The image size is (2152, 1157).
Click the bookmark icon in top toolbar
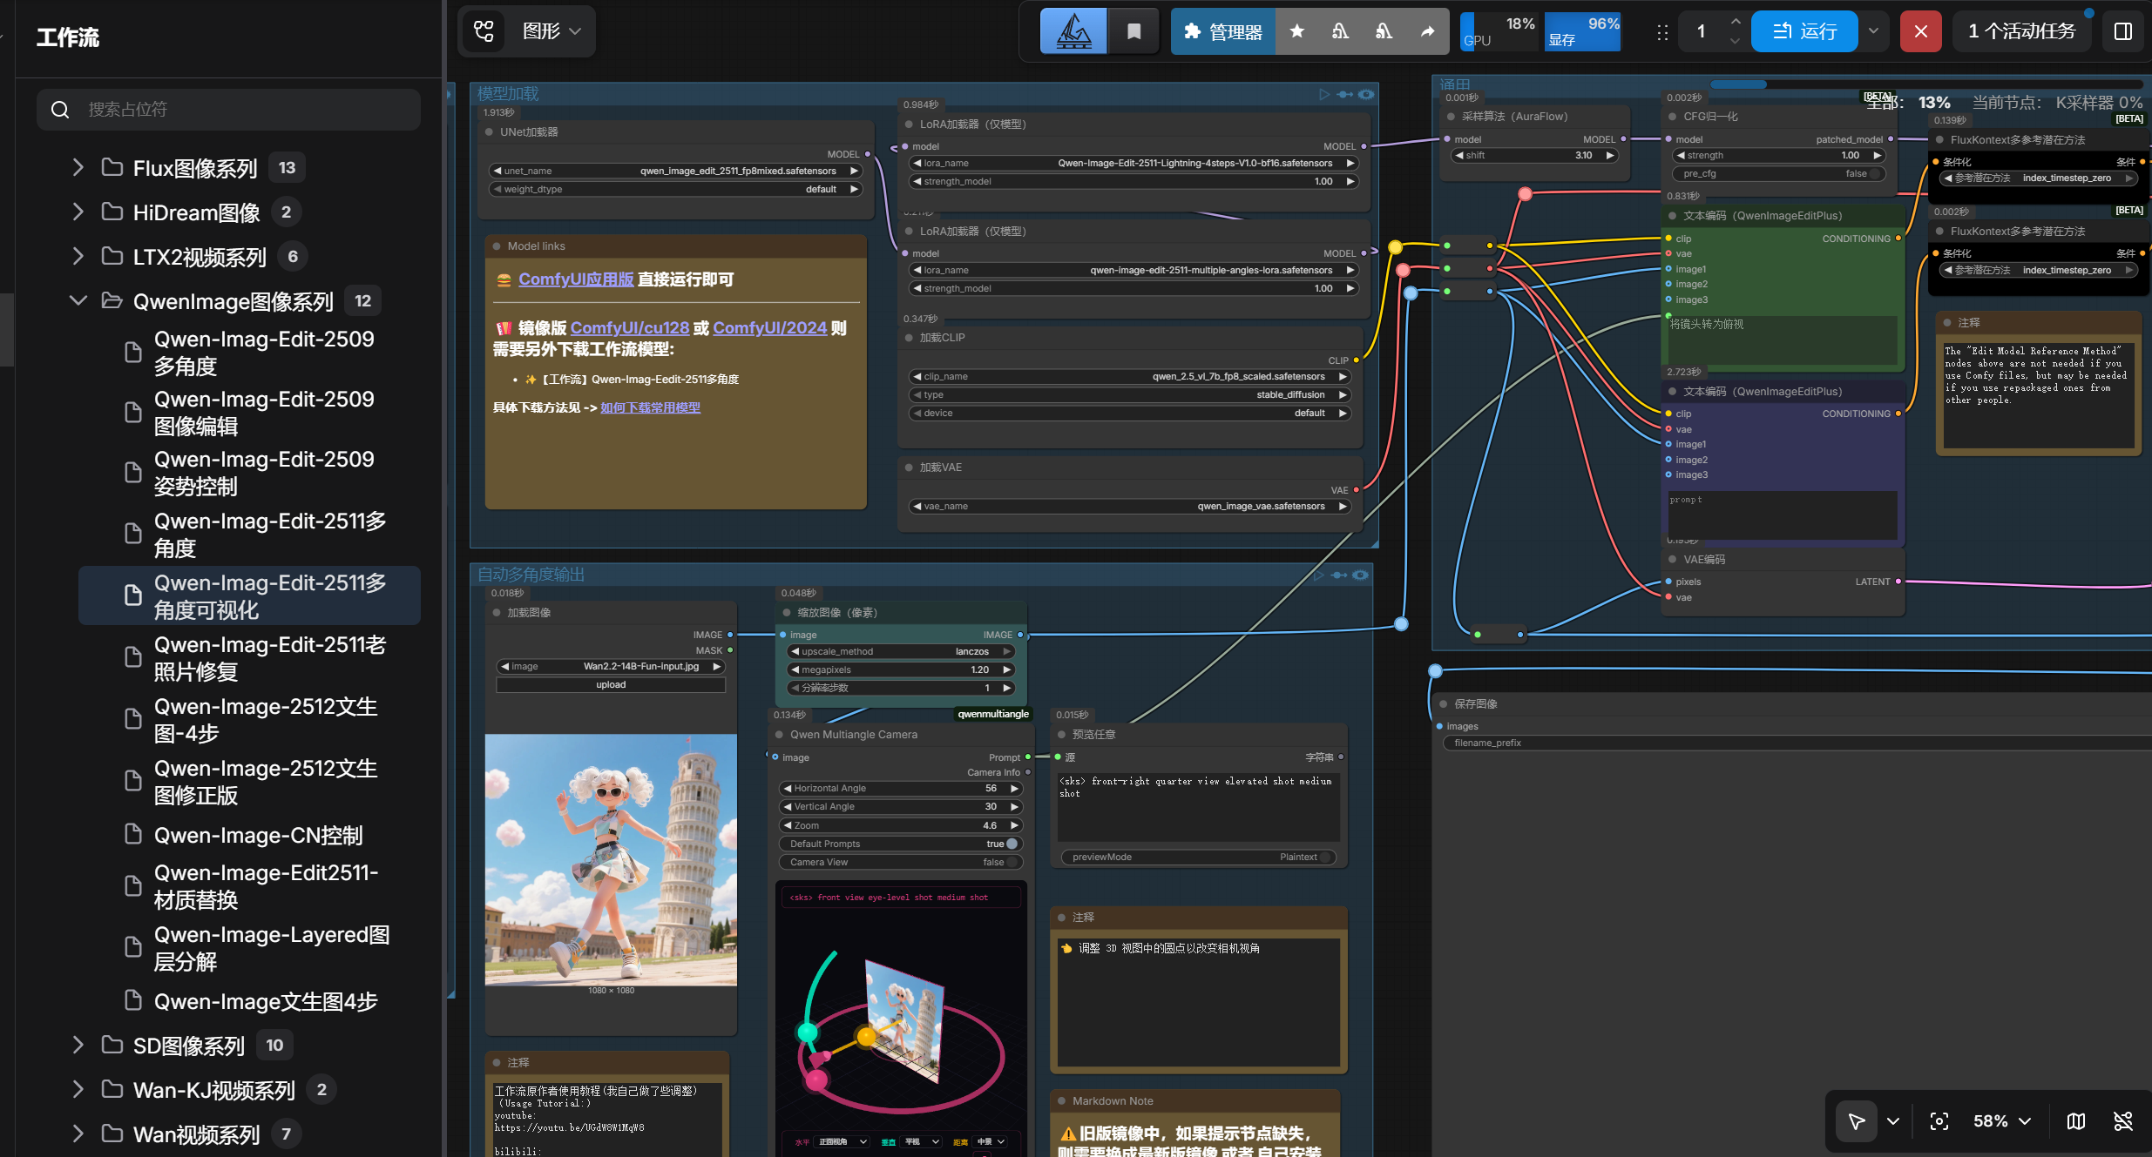tap(1134, 31)
